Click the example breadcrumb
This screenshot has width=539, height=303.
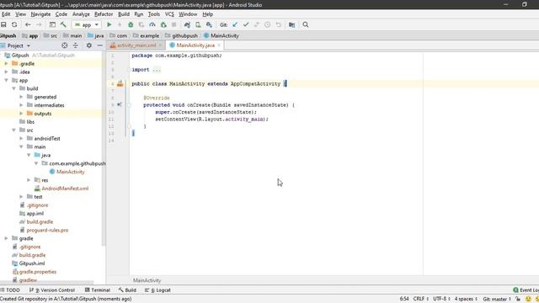pyautogui.click(x=146, y=35)
